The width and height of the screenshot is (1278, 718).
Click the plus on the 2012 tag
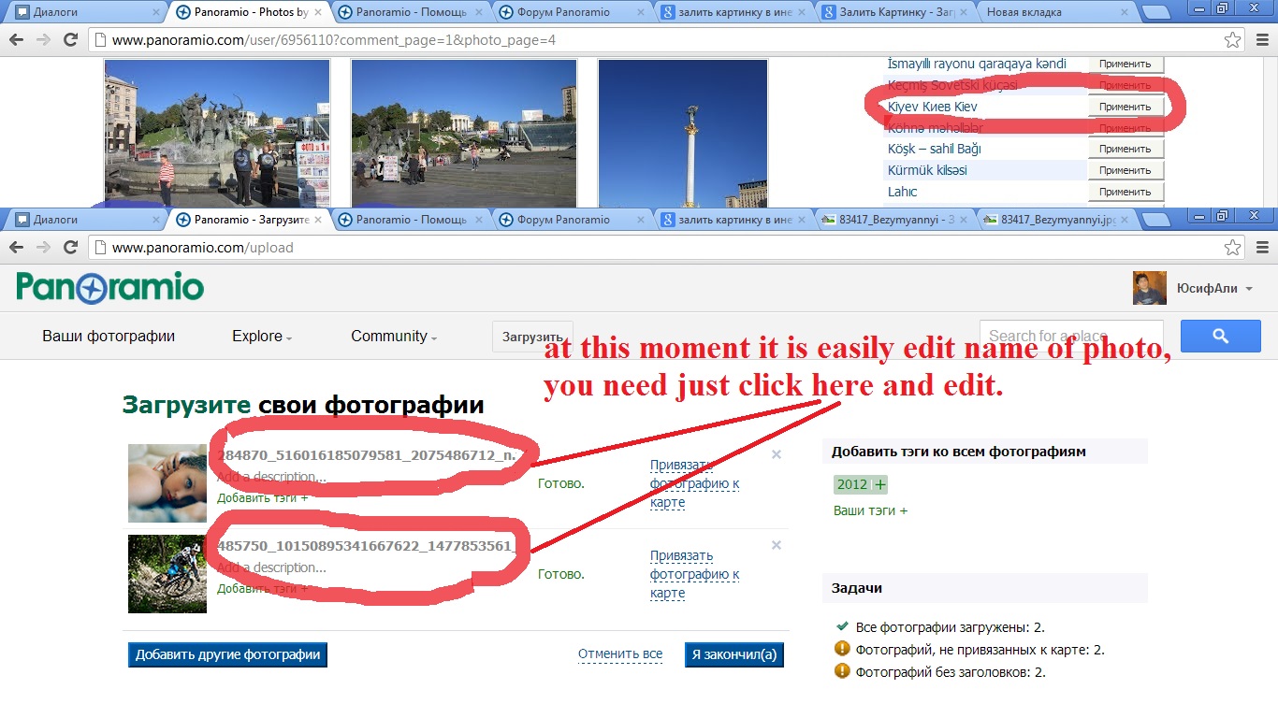click(x=879, y=484)
